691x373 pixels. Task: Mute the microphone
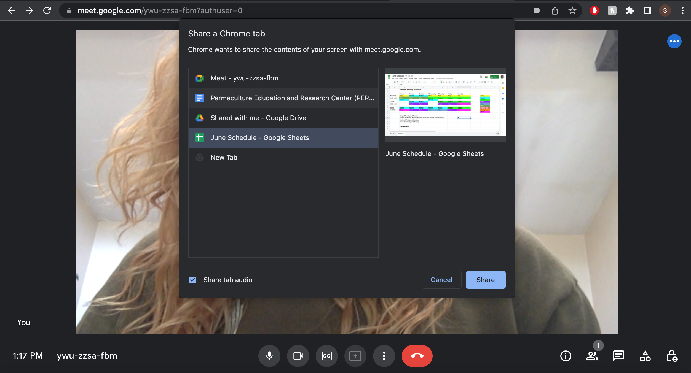(x=269, y=356)
